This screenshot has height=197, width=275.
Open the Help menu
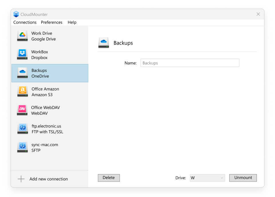click(72, 22)
